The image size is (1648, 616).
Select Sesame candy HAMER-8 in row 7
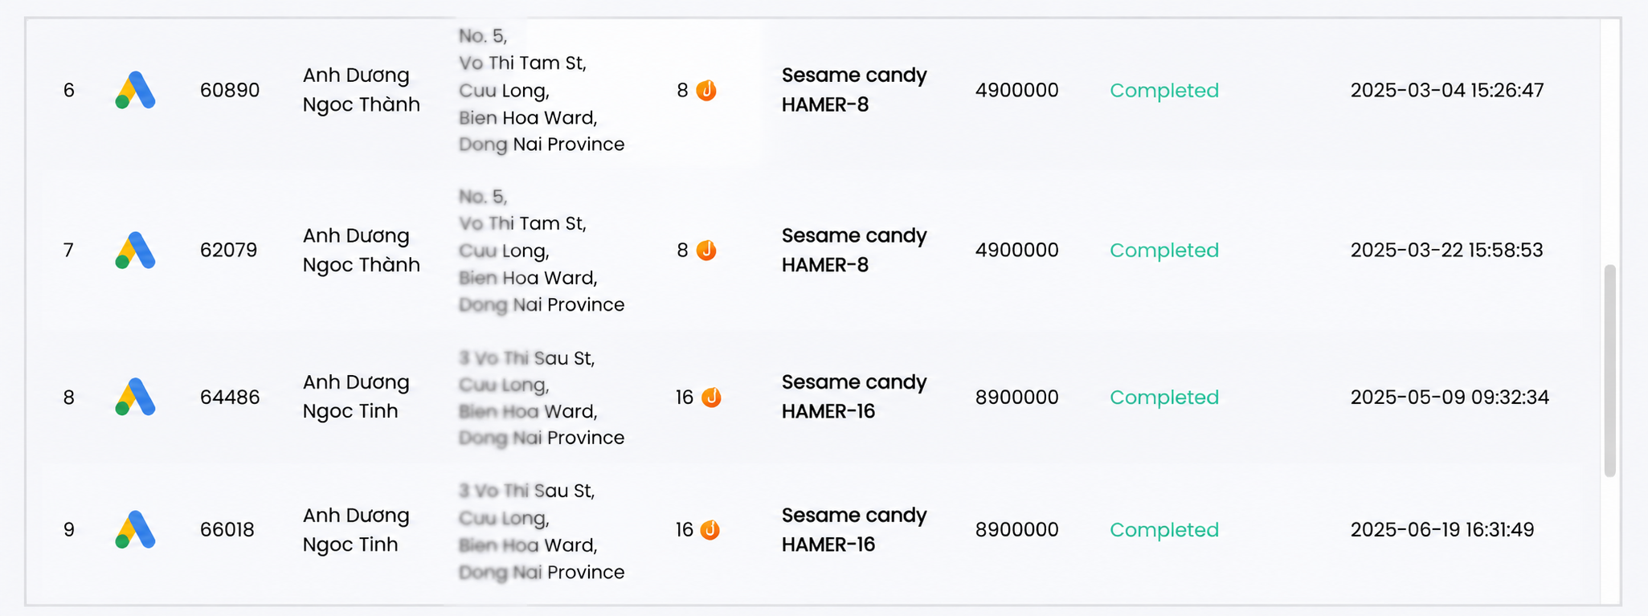click(x=854, y=250)
